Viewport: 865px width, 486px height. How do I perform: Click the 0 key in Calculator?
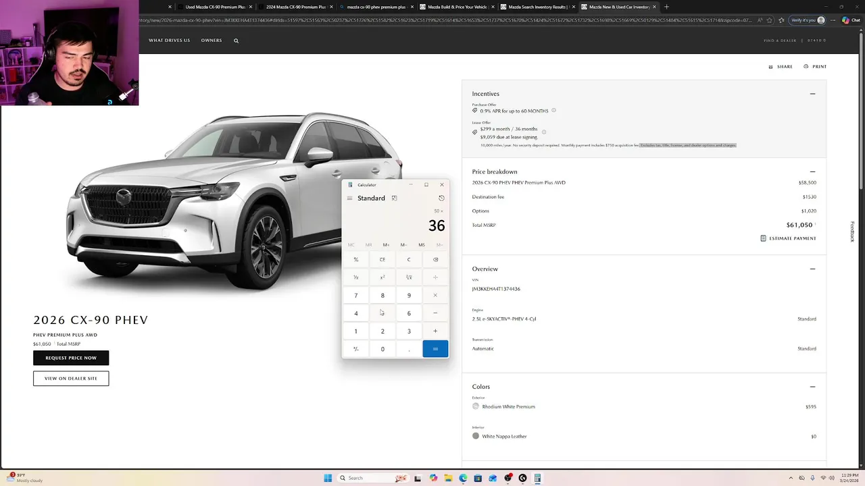coord(382,349)
